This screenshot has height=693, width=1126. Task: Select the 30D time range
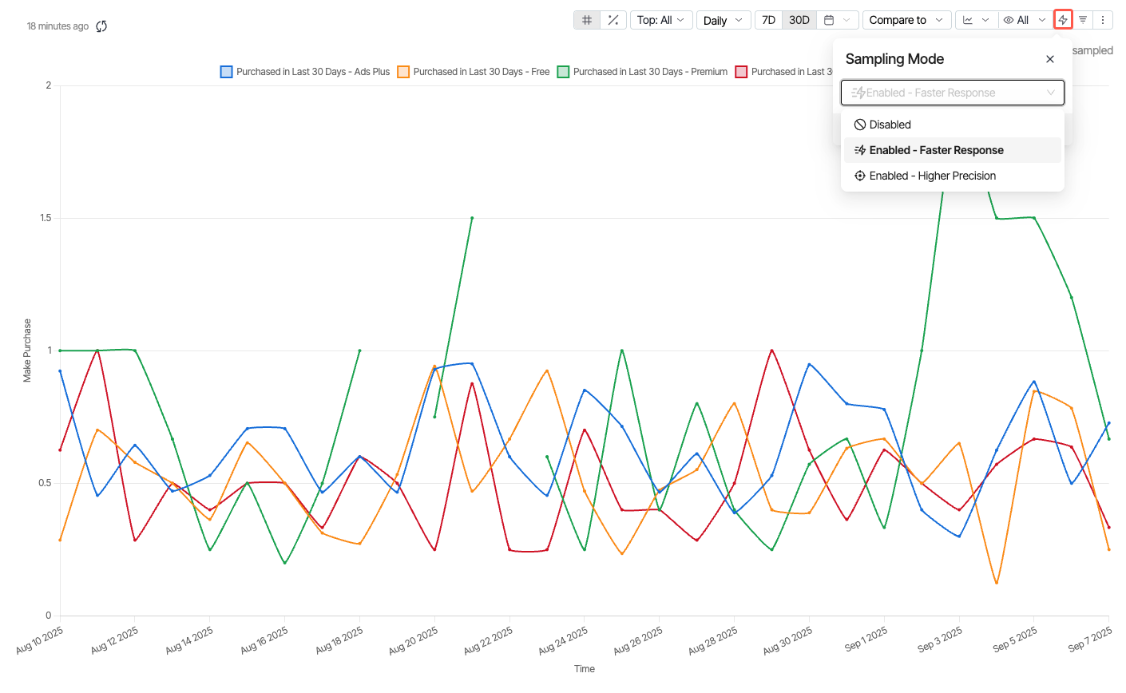pos(799,20)
